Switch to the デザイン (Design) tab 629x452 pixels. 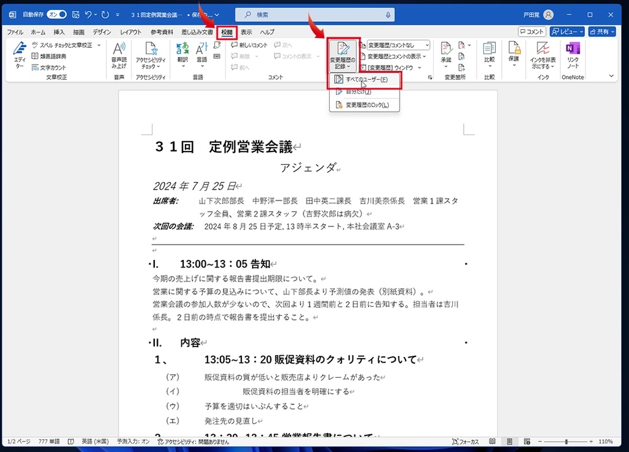[102, 32]
